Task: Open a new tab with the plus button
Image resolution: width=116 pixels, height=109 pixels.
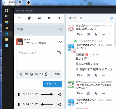Action: click(28, 2)
